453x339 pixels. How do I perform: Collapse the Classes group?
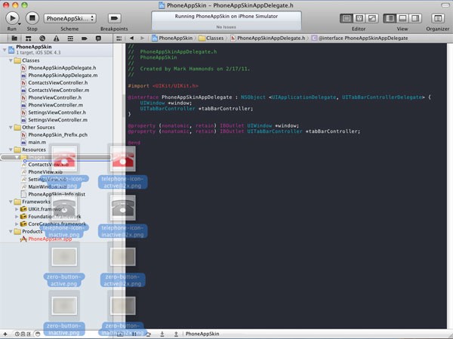pyautogui.click(x=11, y=60)
